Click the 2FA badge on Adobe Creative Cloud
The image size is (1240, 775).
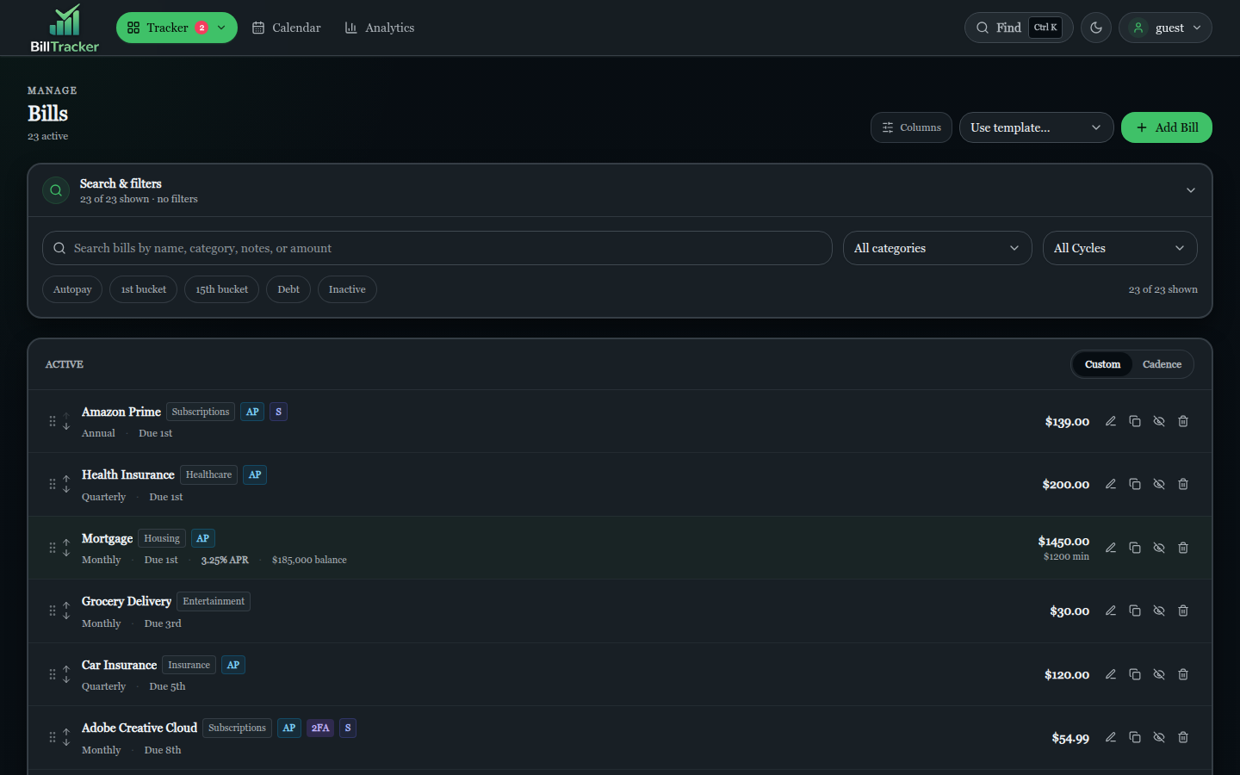tap(320, 728)
